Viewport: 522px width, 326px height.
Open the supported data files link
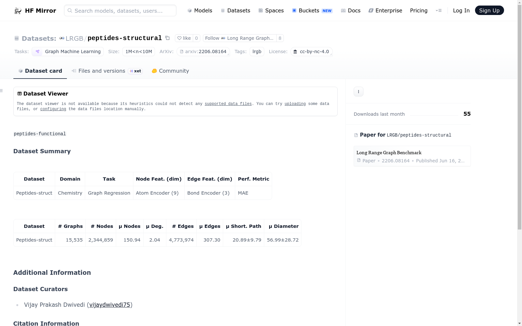tap(228, 104)
